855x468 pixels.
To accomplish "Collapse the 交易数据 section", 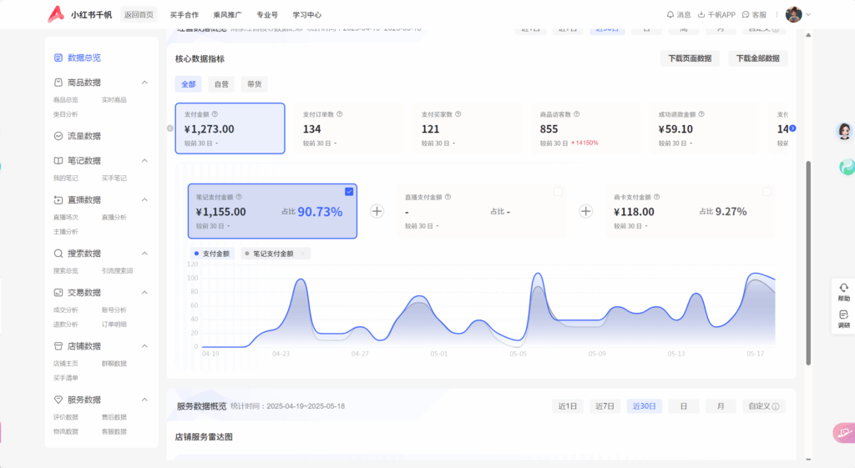I will click(x=144, y=293).
